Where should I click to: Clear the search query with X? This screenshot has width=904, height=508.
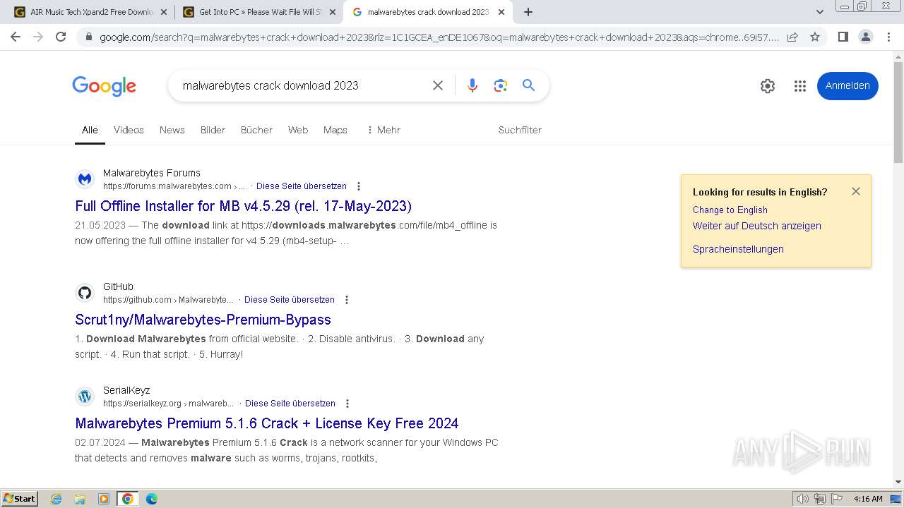438,85
